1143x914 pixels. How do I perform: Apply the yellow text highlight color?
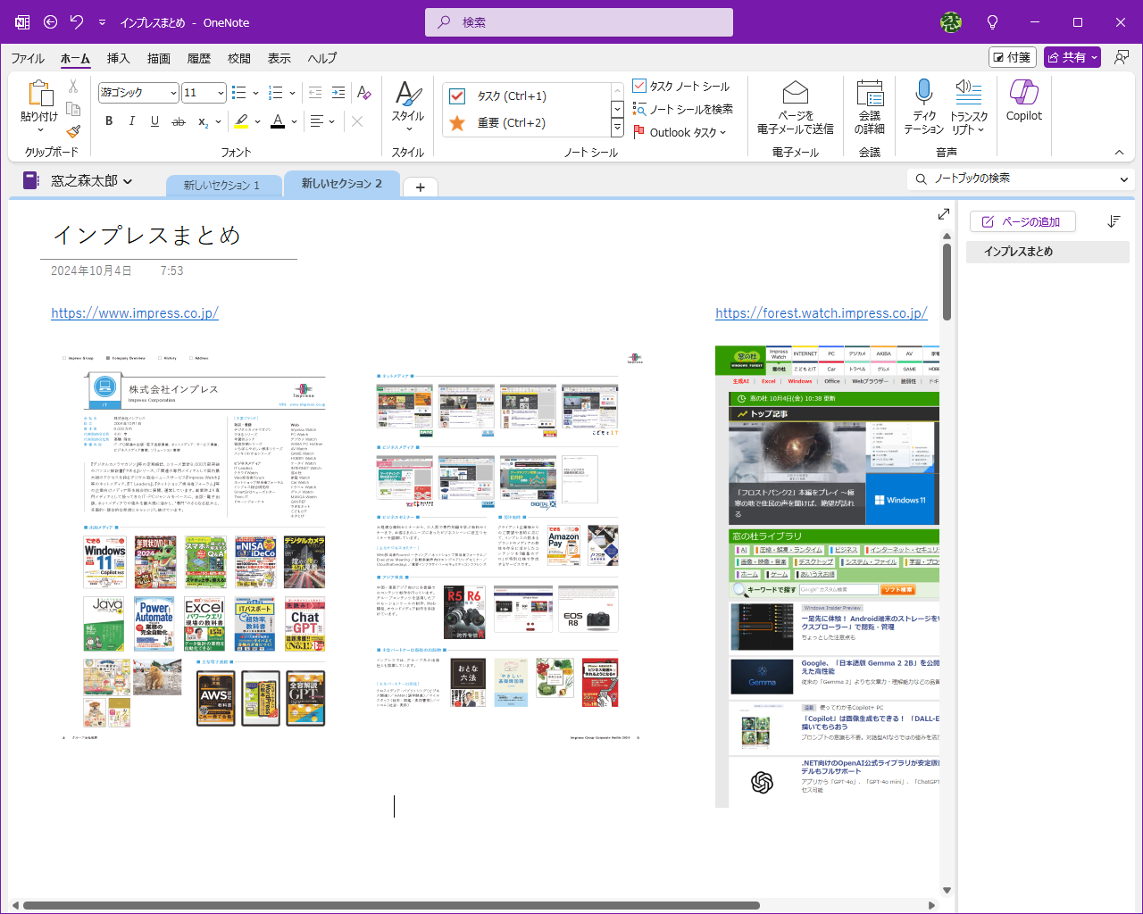pos(241,121)
